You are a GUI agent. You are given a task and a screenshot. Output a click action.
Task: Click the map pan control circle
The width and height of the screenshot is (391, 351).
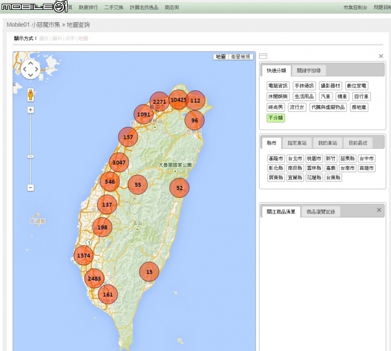pos(30,69)
